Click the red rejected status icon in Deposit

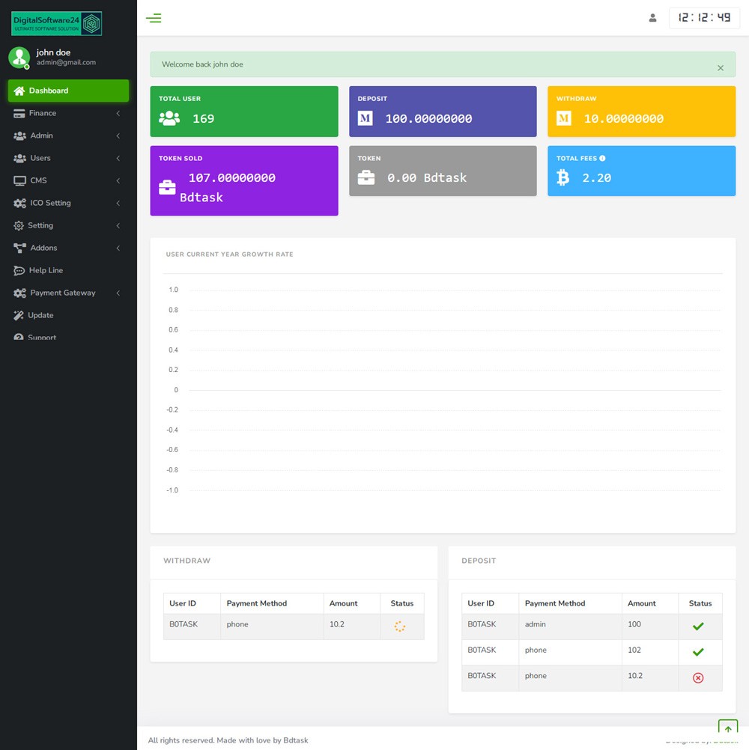tap(698, 677)
